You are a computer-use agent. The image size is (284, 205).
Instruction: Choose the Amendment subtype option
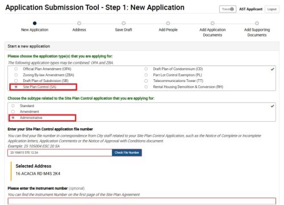(13, 112)
